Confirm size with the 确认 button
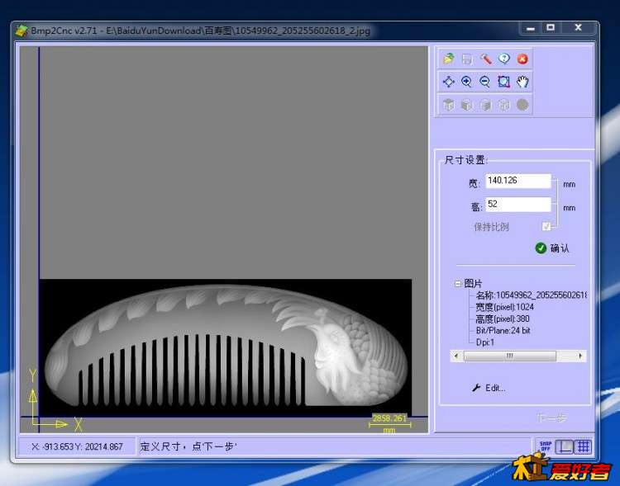The width and height of the screenshot is (620, 486). tap(552, 248)
